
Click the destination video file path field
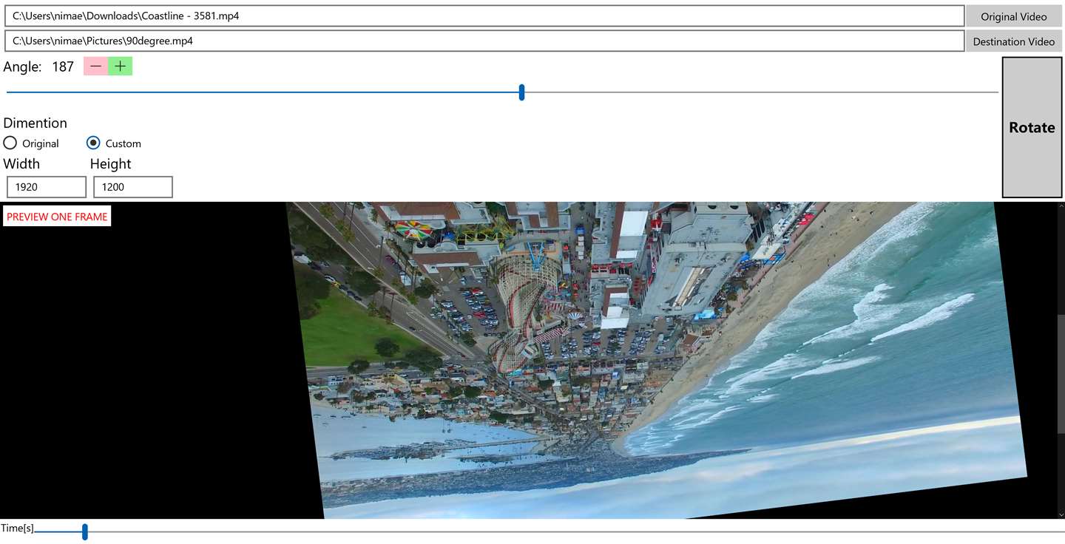point(484,41)
